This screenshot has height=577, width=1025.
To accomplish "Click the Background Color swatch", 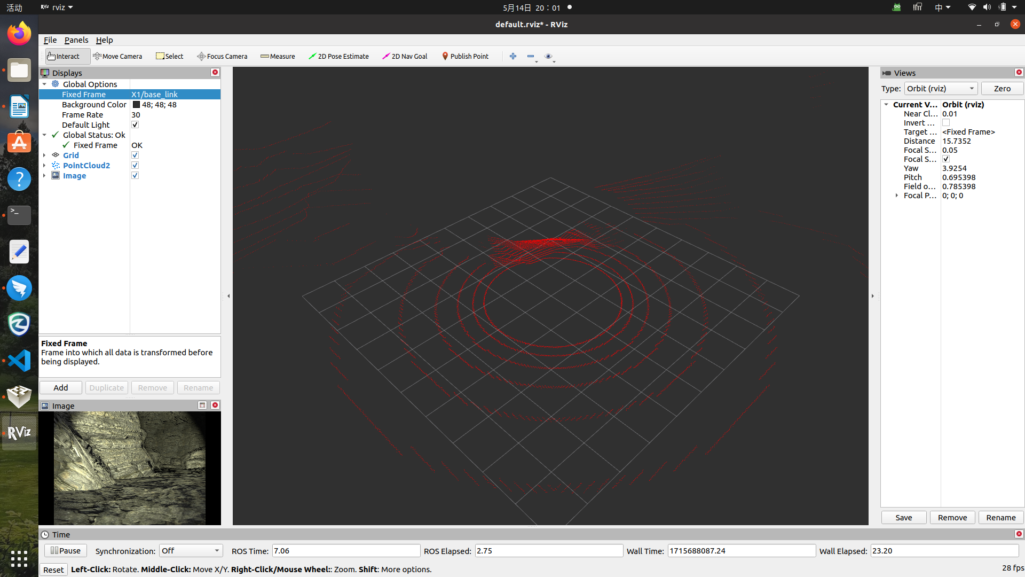I will coord(136,105).
